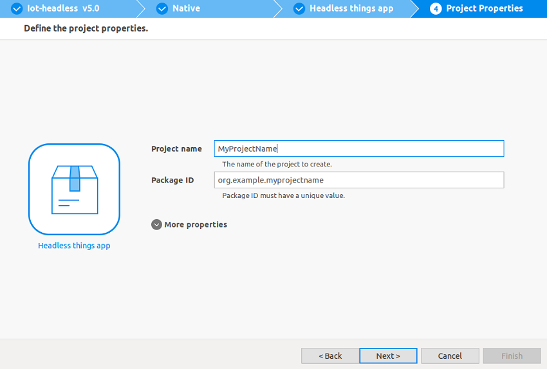Focus the Project name text field

(x=359, y=148)
